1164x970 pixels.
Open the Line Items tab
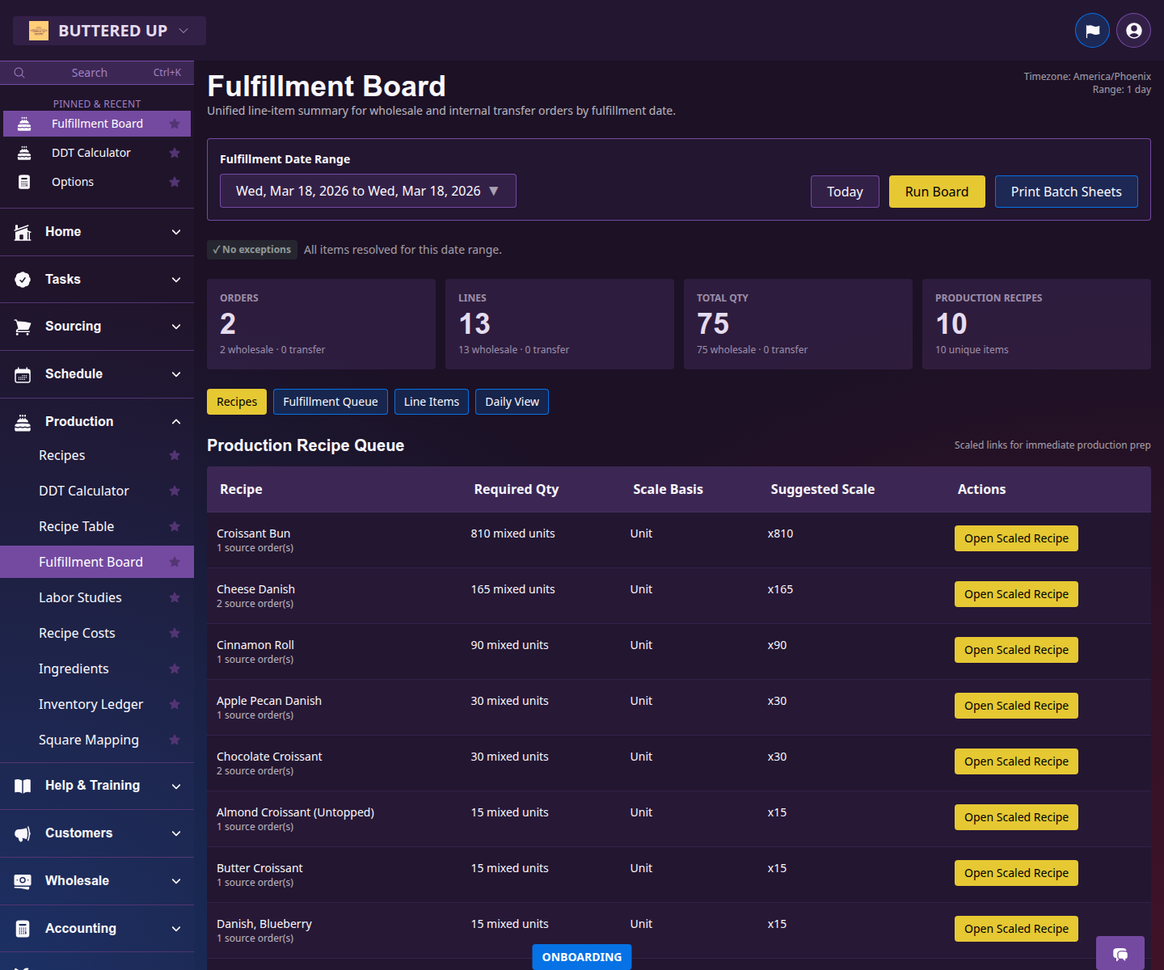(x=431, y=402)
